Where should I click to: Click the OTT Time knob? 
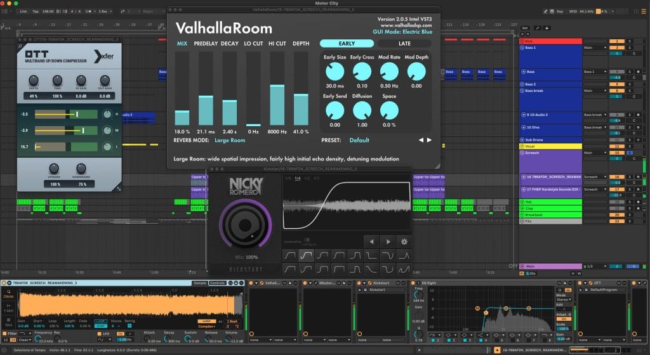(x=57, y=80)
